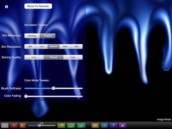Viewport: 172px width, 129px height.
Task: Click the orange half-circle contrast icon
Action: [23, 125]
